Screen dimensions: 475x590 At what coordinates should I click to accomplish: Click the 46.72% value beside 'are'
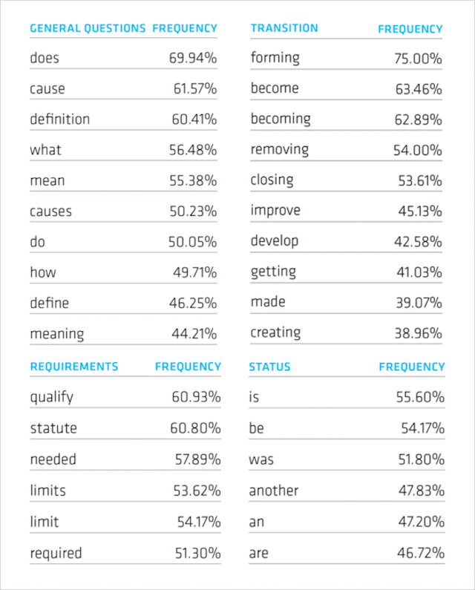click(420, 553)
